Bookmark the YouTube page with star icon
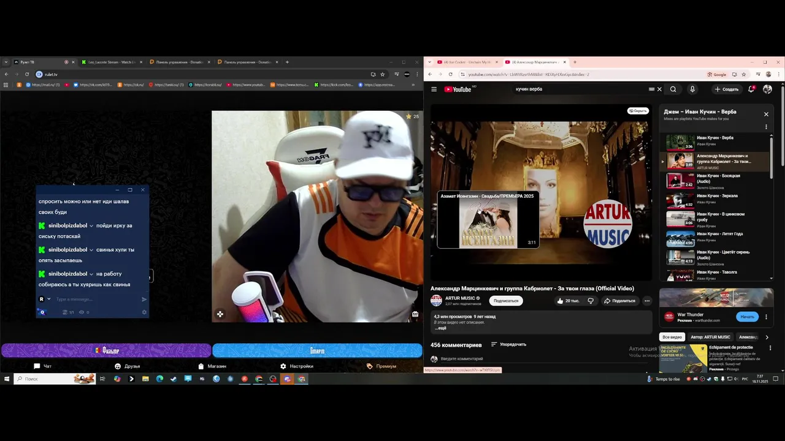Screen dimensions: 785x441 744,74
